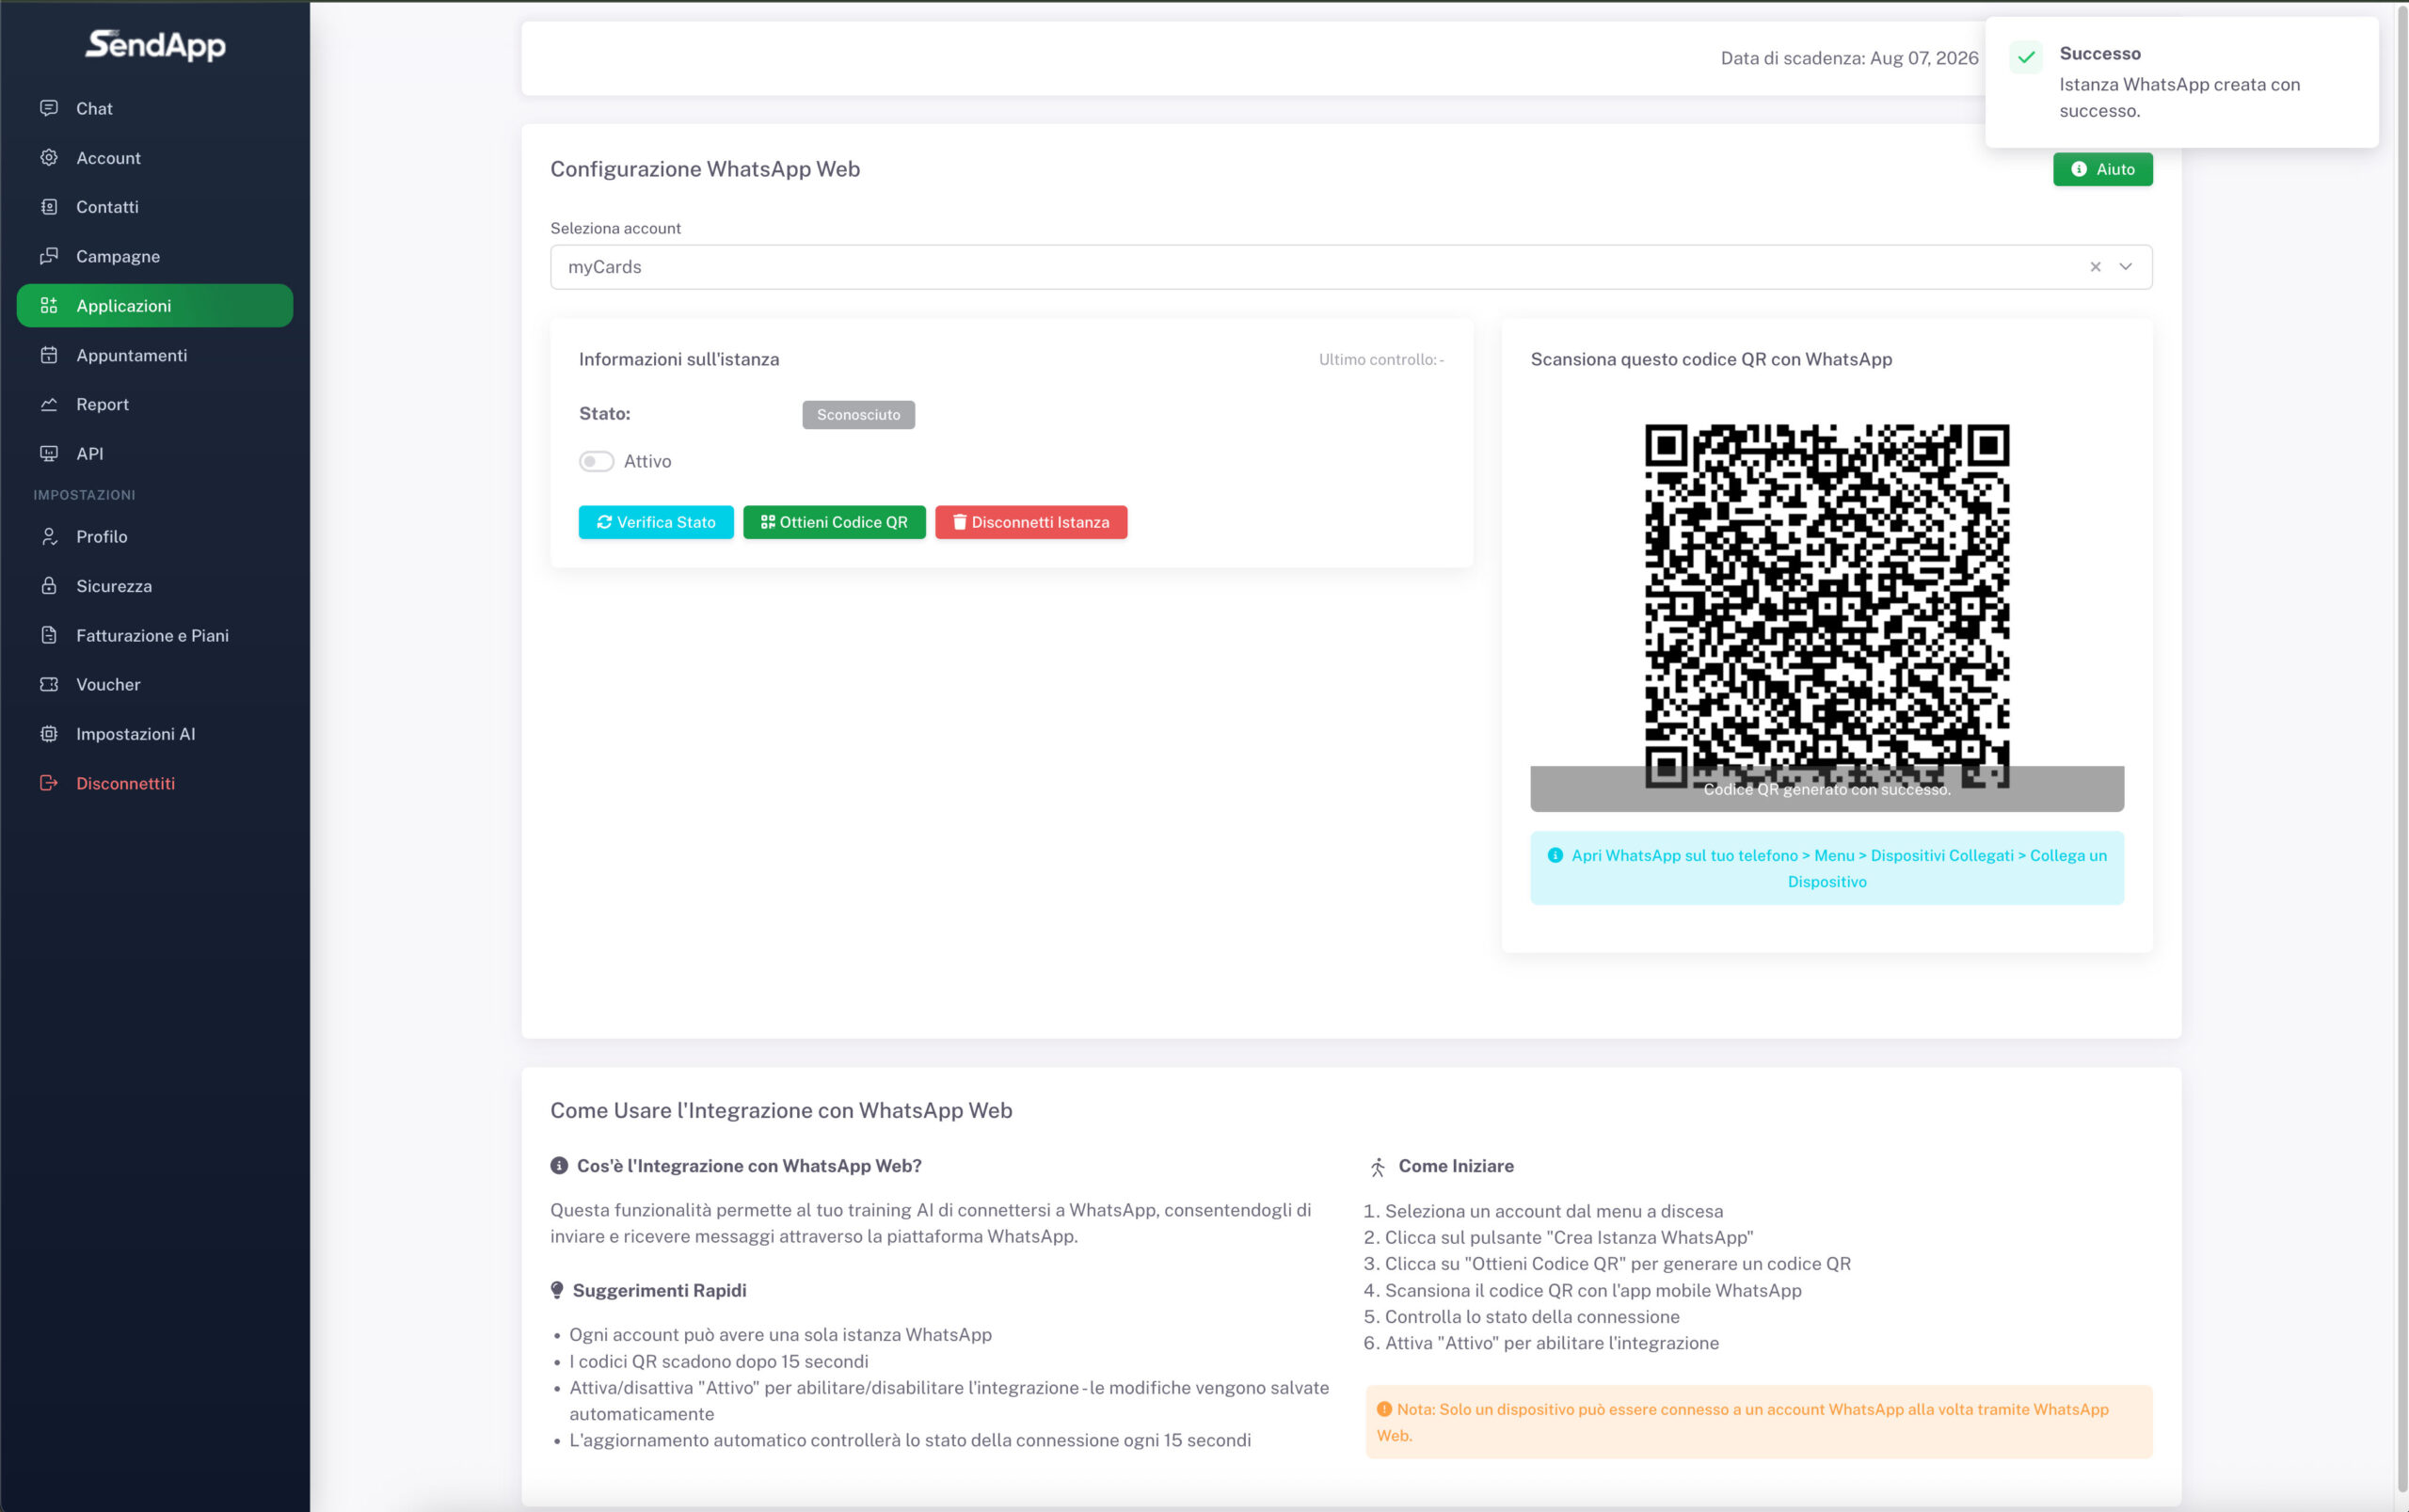2409x1512 pixels.
Task: Click the warning icon in the orange Nota box
Action: click(1384, 1410)
